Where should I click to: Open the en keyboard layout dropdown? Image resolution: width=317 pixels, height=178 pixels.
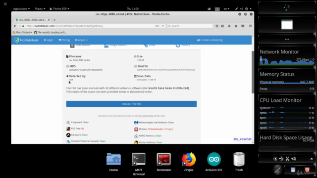pyautogui.click(x=226, y=9)
